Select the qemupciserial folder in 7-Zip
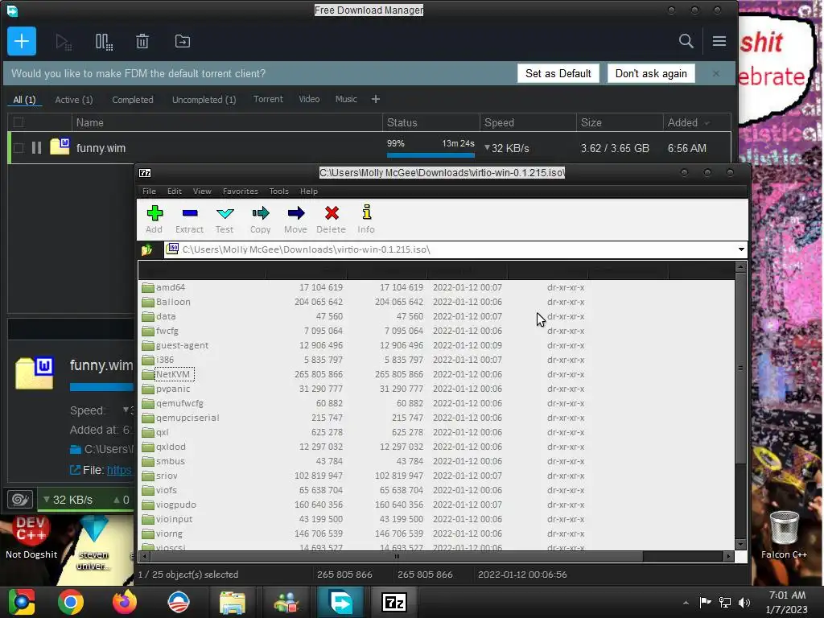Screen dimensions: 824x618 coord(187,418)
